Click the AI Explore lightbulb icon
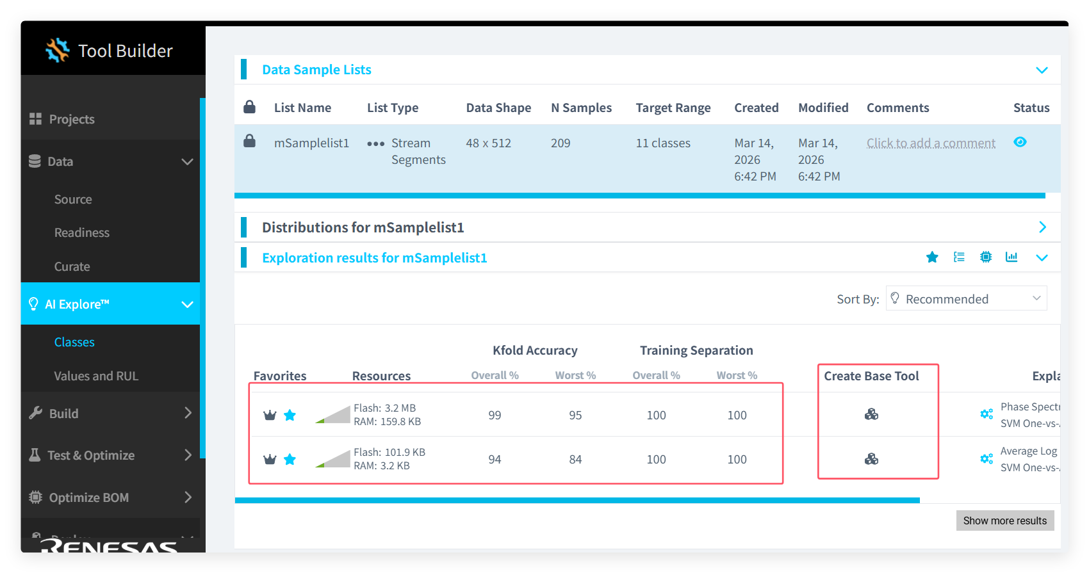Viewport: 1089px width, 573px height. (x=33, y=304)
